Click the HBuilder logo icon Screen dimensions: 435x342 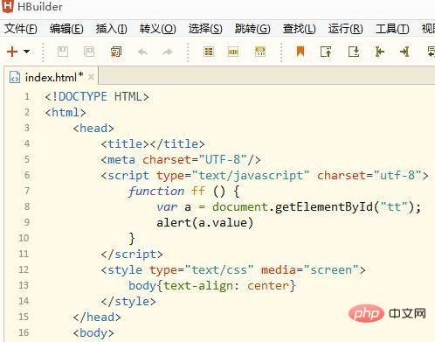pyautogui.click(x=8, y=6)
